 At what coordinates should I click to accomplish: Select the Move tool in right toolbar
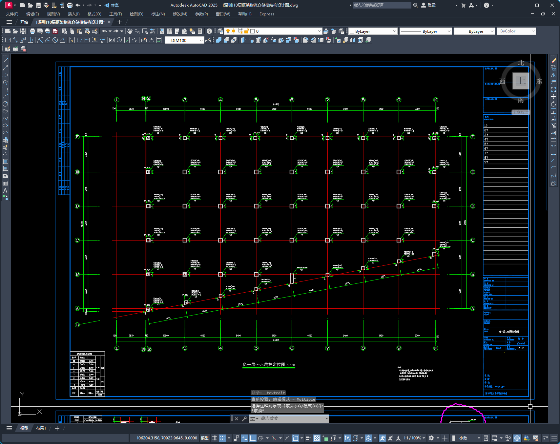[x=553, y=97]
